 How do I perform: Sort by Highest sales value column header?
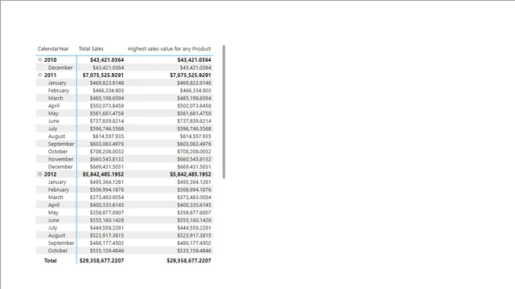pyautogui.click(x=169, y=49)
